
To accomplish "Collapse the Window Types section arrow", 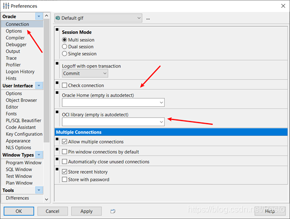I will click(x=39, y=155).
